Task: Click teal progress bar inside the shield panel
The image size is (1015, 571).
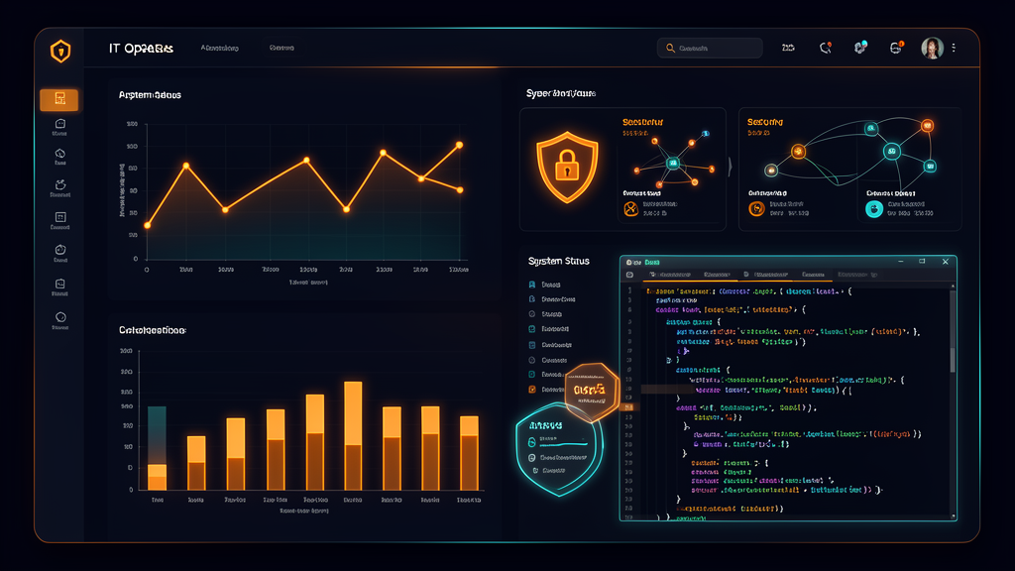Action: (563, 445)
